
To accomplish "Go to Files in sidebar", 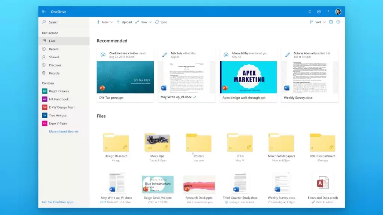I will pos(64,41).
